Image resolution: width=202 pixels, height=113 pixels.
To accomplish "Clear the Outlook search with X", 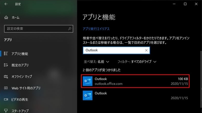I will click(x=146, y=50).
